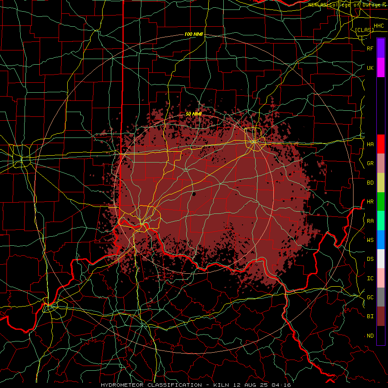
Task: Click the white DS legend swatch
Action: tap(381, 259)
